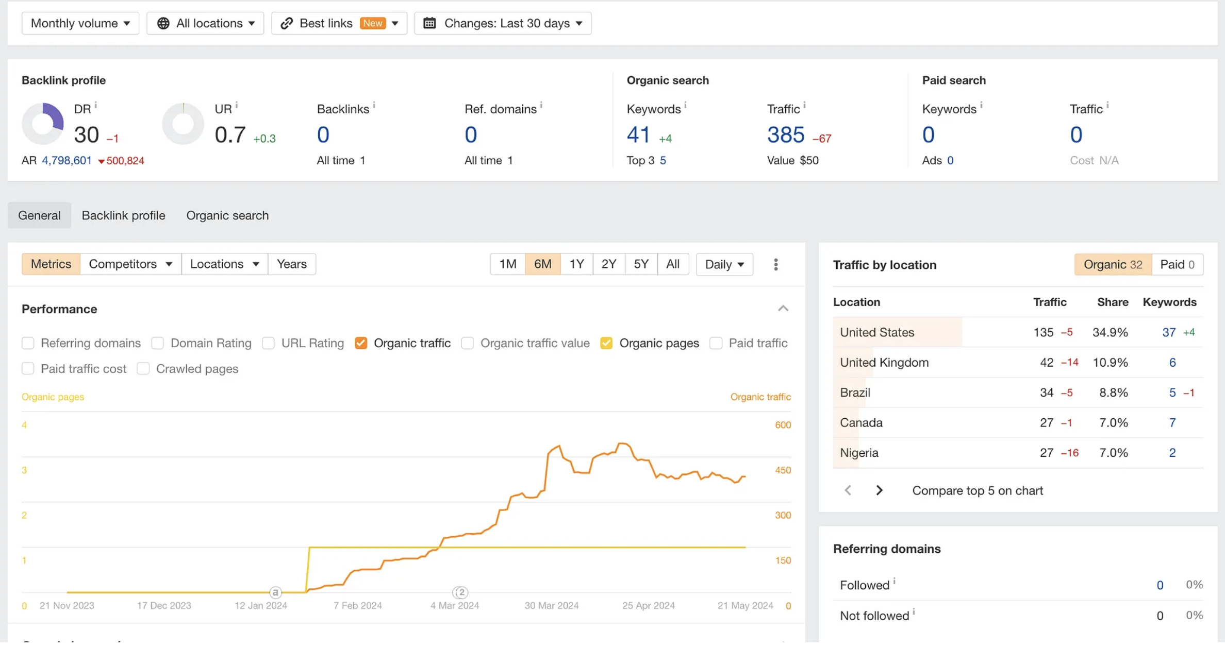Select the 1Y time range tab

(576, 264)
